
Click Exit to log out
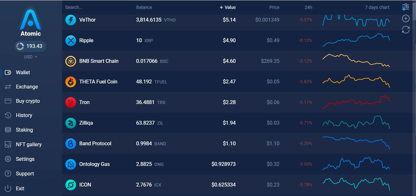(20, 188)
